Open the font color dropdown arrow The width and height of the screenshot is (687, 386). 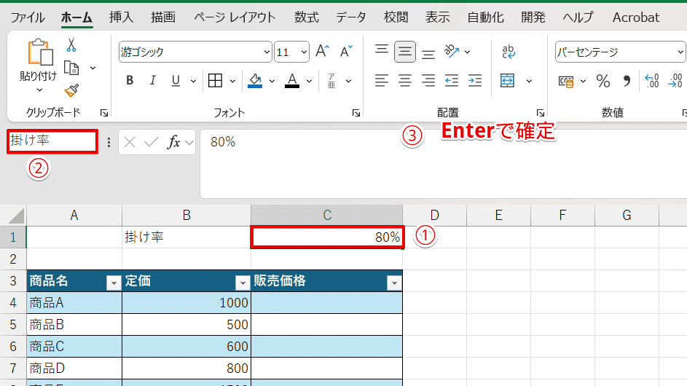coord(310,81)
